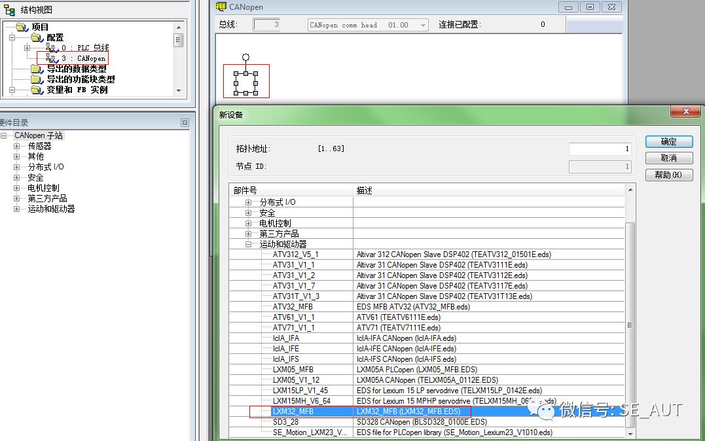Select the ATV32_MFB device row
The height and width of the screenshot is (441, 705).
[427, 307]
